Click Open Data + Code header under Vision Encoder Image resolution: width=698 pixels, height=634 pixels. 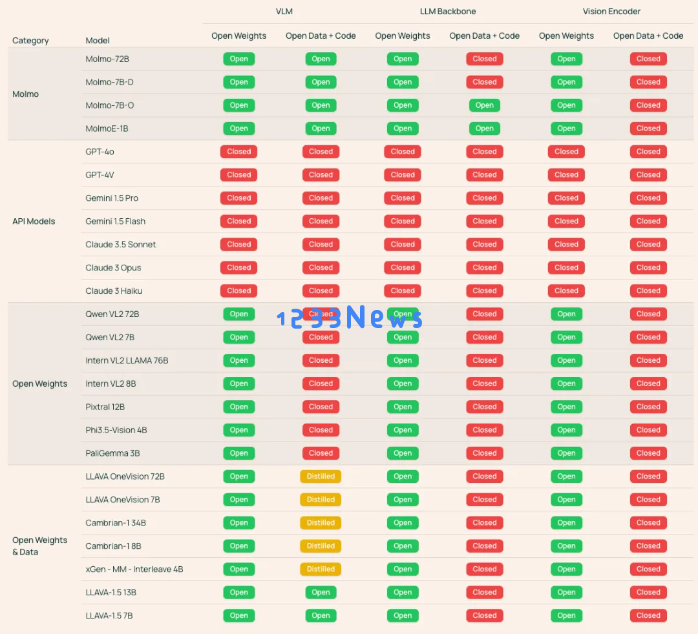coord(648,36)
